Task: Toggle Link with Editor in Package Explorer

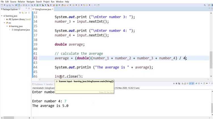Action: (x=23, y=12)
